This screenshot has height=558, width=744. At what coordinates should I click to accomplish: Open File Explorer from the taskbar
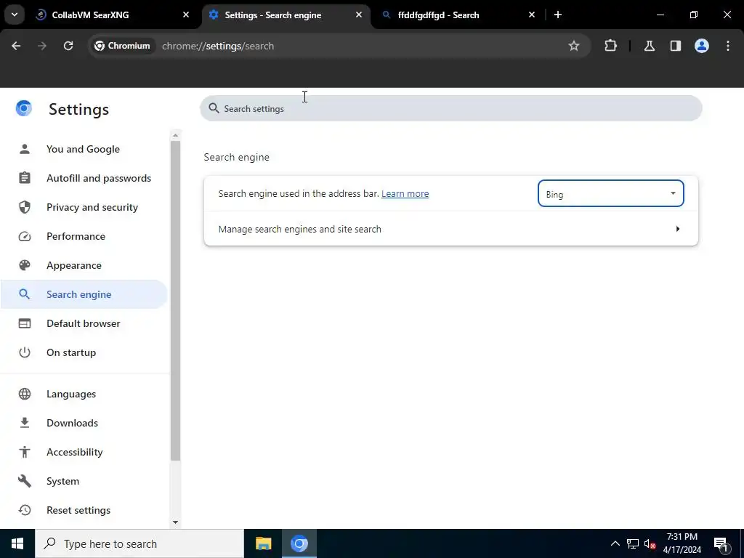point(263,543)
